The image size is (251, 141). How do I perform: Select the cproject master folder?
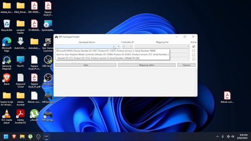coord(20,27)
